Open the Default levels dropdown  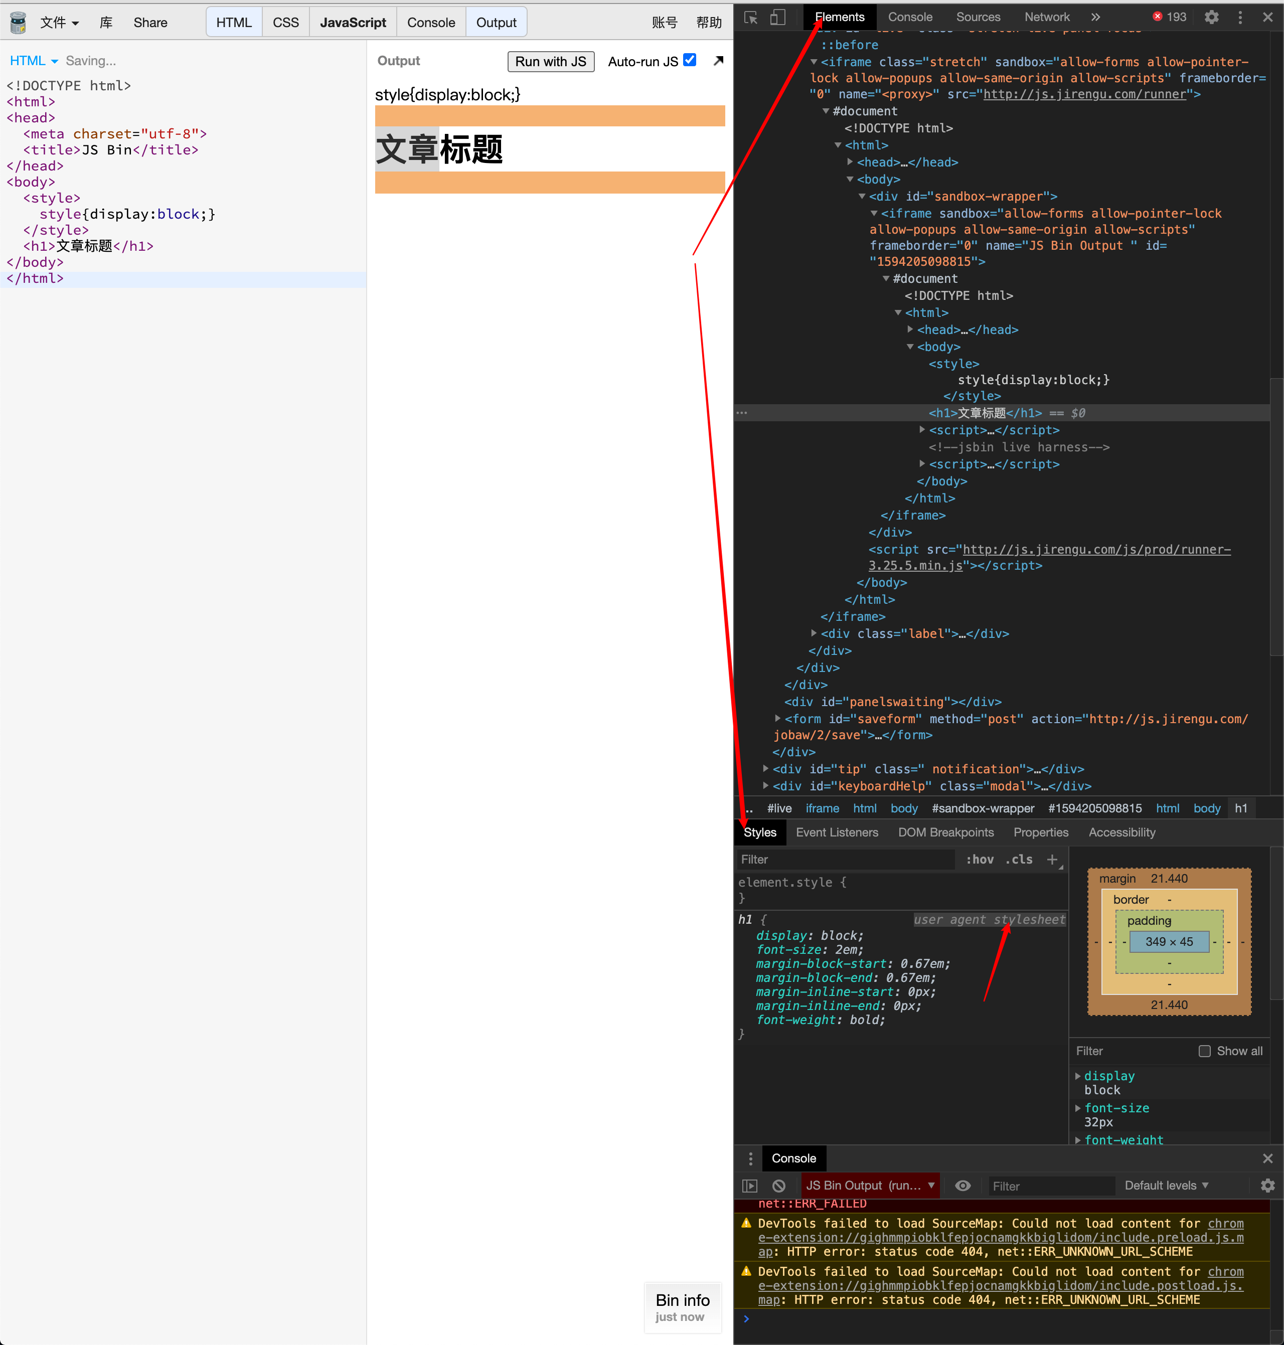click(1167, 1186)
